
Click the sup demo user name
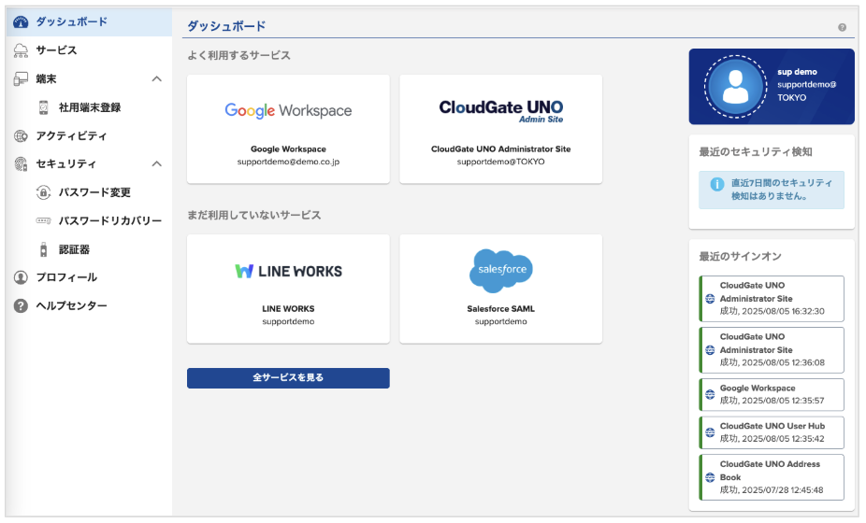(797, 72)
